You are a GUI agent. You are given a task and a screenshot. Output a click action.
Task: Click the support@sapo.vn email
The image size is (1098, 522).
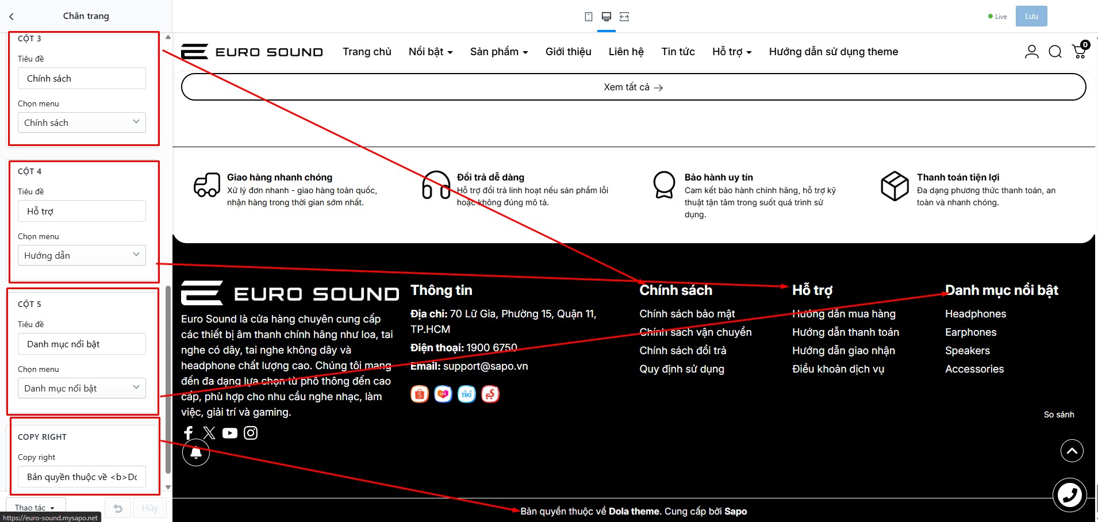coord(485,366)
